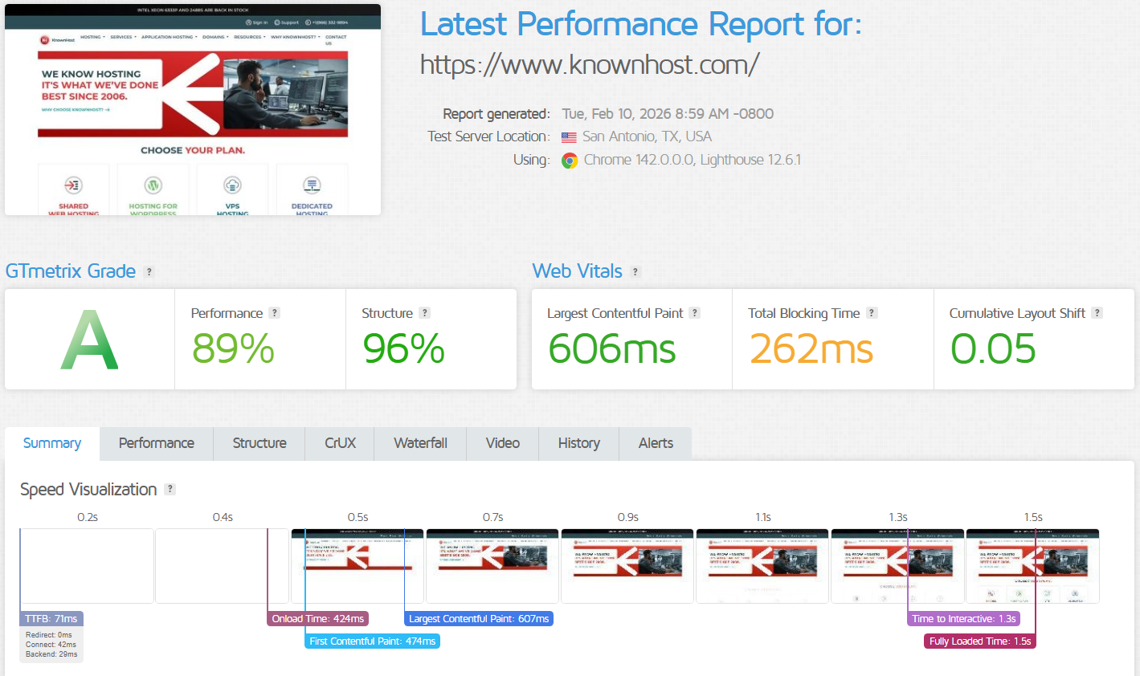
Task: Click help icon for Largest Contentful Paint
Action: 695,313
